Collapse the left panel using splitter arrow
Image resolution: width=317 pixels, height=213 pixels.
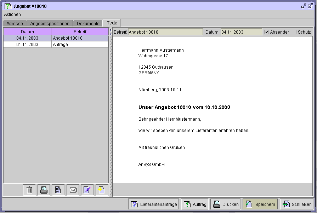[x=110, y=30]
